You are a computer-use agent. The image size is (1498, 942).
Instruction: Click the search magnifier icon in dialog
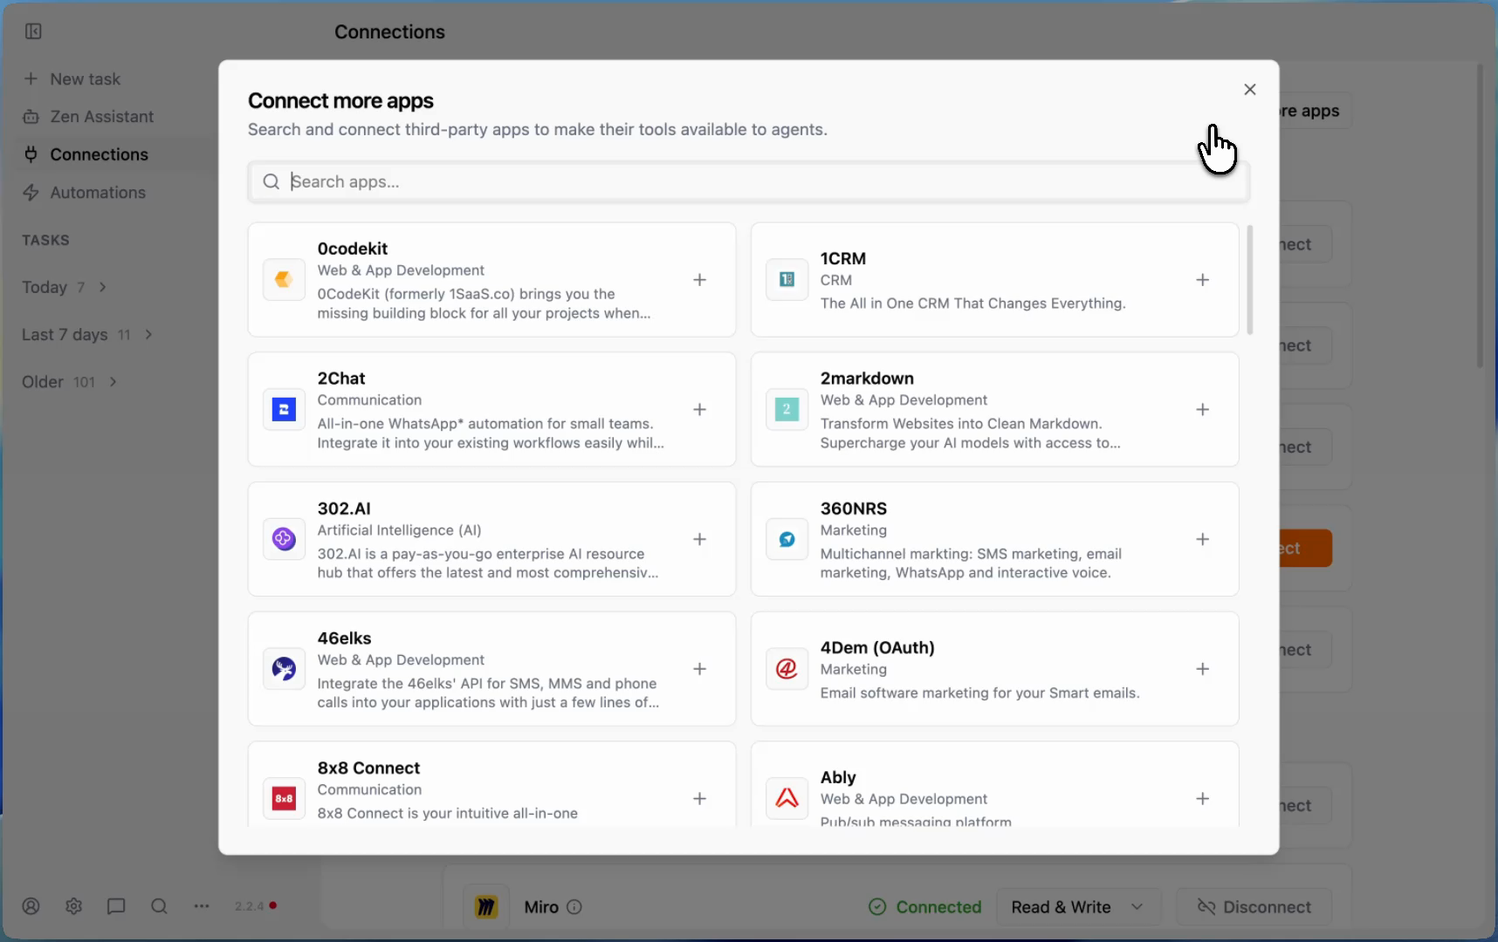271,181
